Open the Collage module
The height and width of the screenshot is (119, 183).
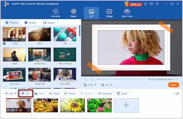click(x=109, y=13)
